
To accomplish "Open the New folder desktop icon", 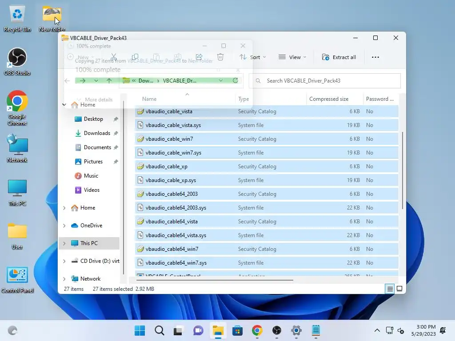I will point(52,19).
